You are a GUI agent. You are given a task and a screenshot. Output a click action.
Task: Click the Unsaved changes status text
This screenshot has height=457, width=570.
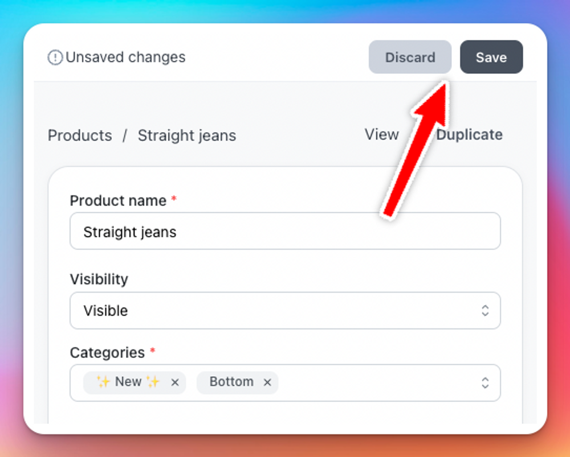[125, 57]
